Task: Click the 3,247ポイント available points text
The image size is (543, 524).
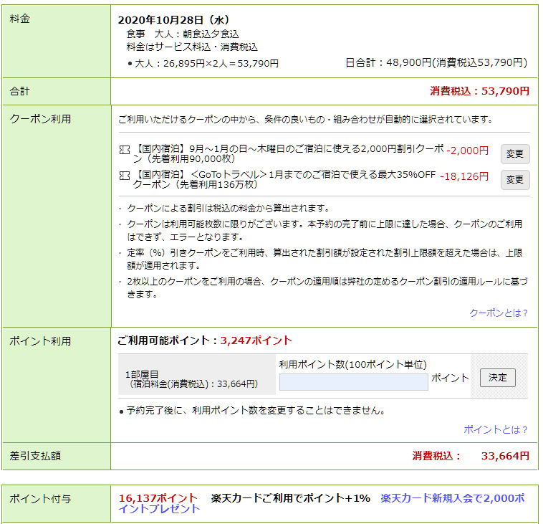Action: coord(256,340)
